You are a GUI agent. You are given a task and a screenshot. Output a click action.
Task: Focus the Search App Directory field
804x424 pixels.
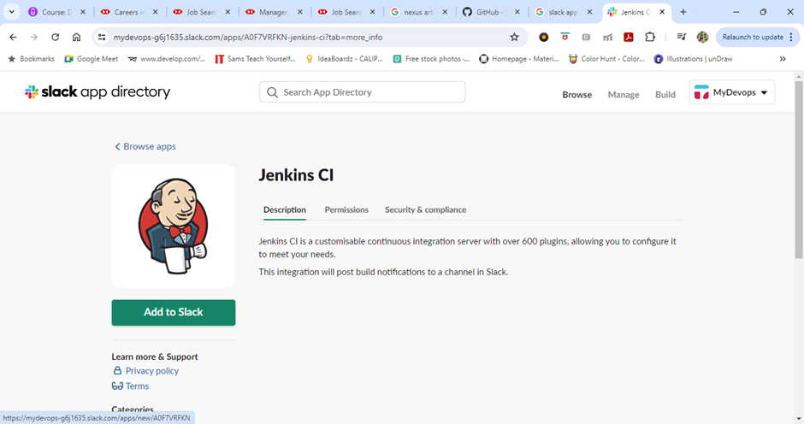pyautogui.click(x=363, y=92)
